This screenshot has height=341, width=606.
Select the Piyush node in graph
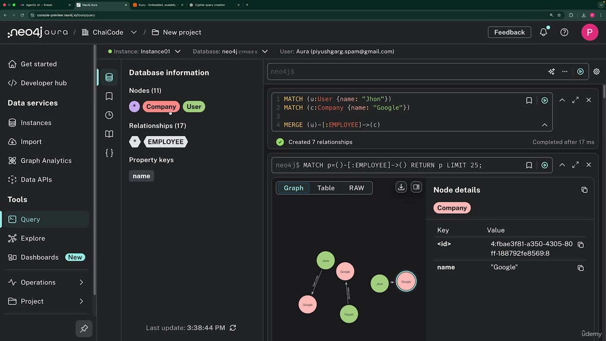coord(349,314)
